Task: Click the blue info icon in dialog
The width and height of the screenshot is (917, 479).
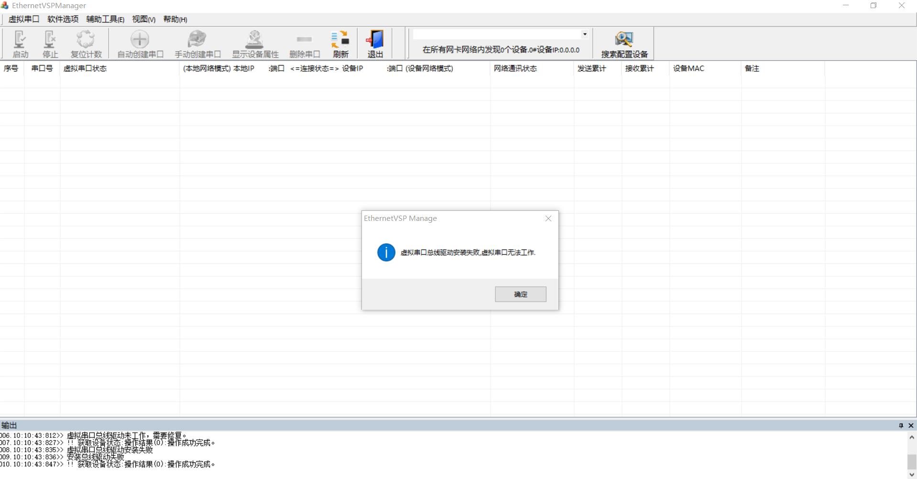Action: (x=386, y=252)
